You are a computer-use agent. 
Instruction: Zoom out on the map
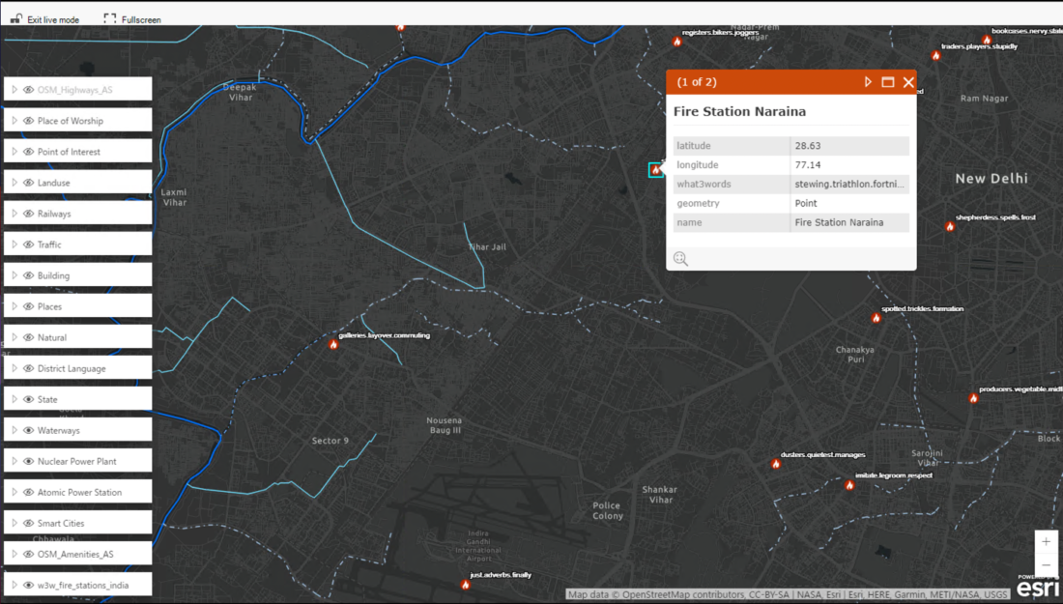coord(1046,564)
